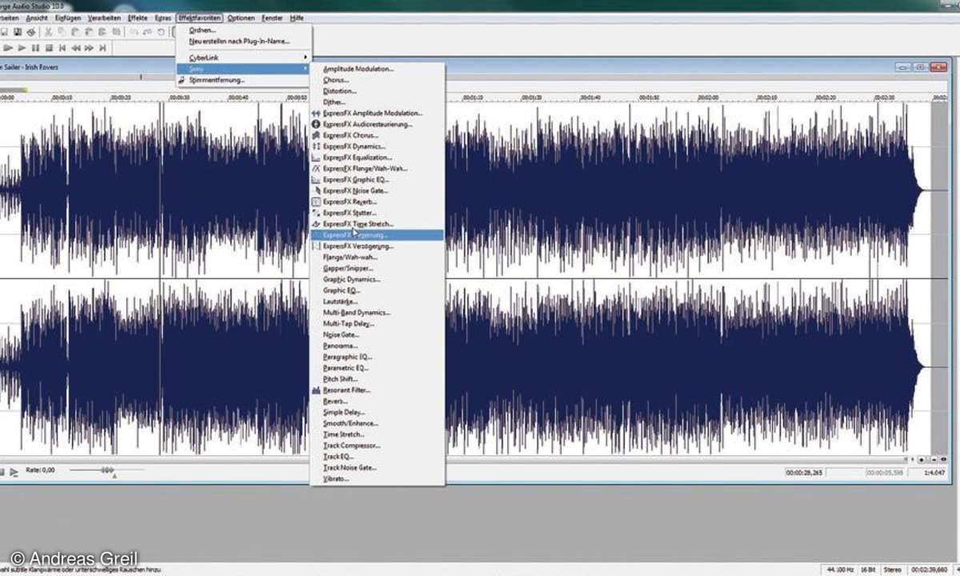Image resolution: width=960 pixels, height=576 pixels.
Task: Click the play button in data window bottom bar
Action: [14, 472]
